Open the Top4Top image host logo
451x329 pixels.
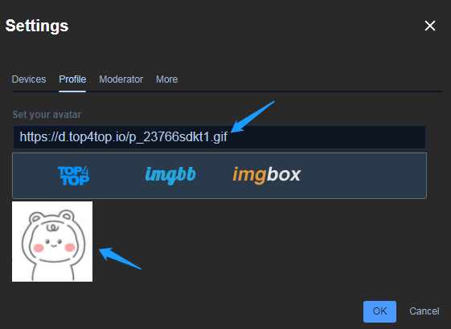[x=74, y=176]
